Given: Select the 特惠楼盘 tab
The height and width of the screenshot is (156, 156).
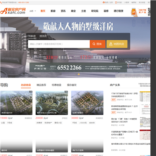Looking at the screenshot, I should coord(56,85).
